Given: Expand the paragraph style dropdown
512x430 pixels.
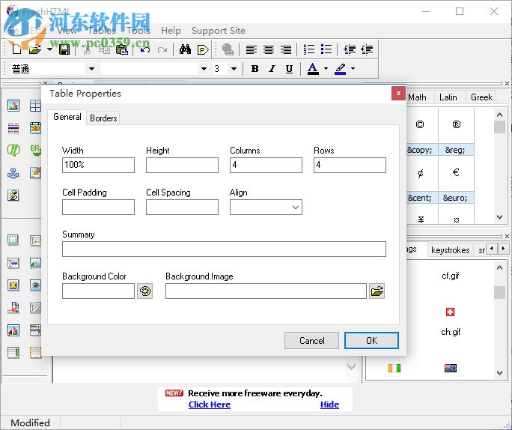Looking at the screenshot, I should (x=91, y=69).
